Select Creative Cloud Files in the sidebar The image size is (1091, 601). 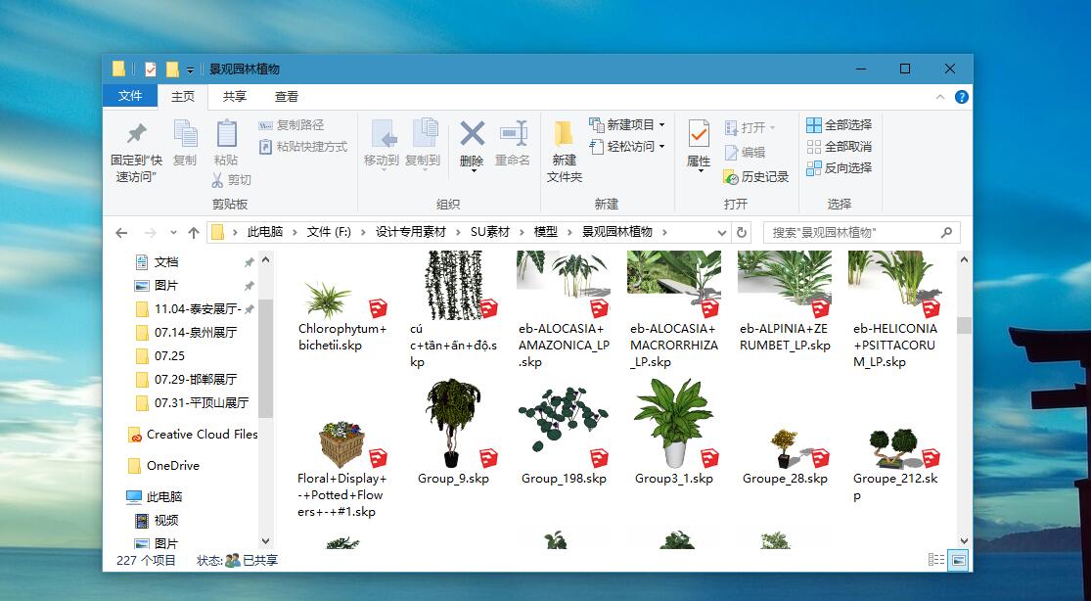pos(193,435)
